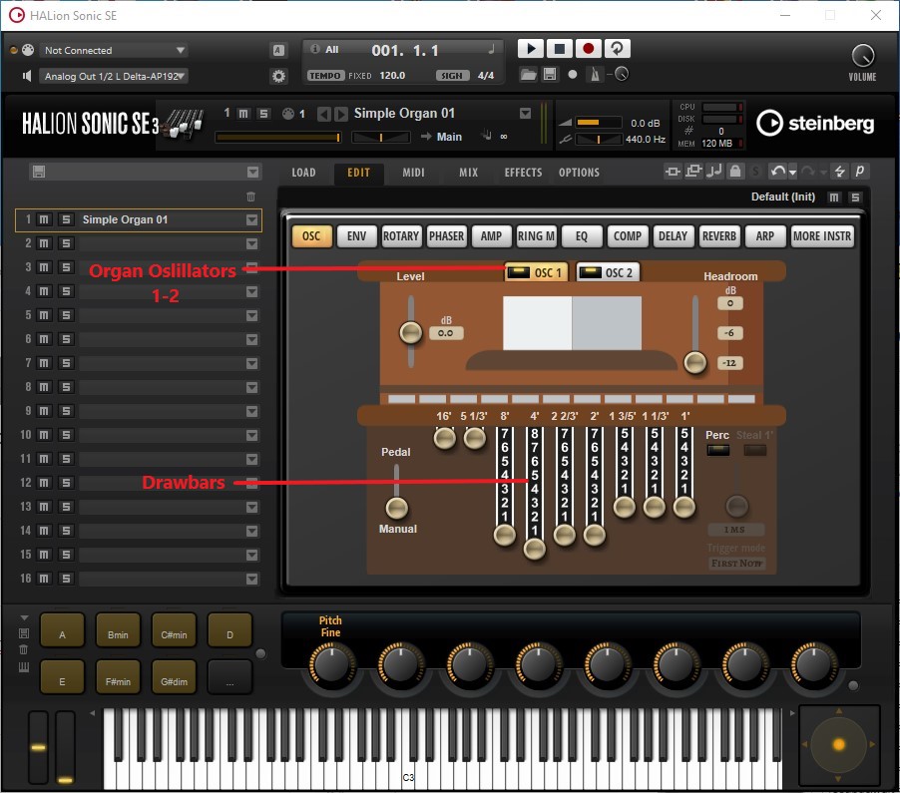Click the Headroom slider knob
The image size is (900, 793).
(x=695, y=363)
